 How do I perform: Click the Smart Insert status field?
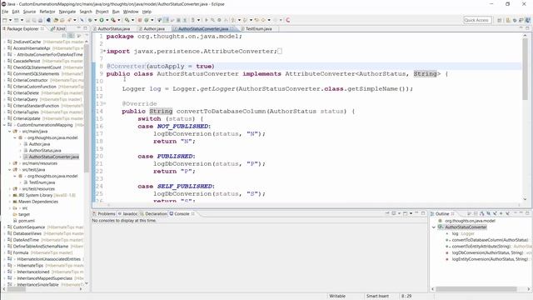pyautogui.click(x=377, y=296)
